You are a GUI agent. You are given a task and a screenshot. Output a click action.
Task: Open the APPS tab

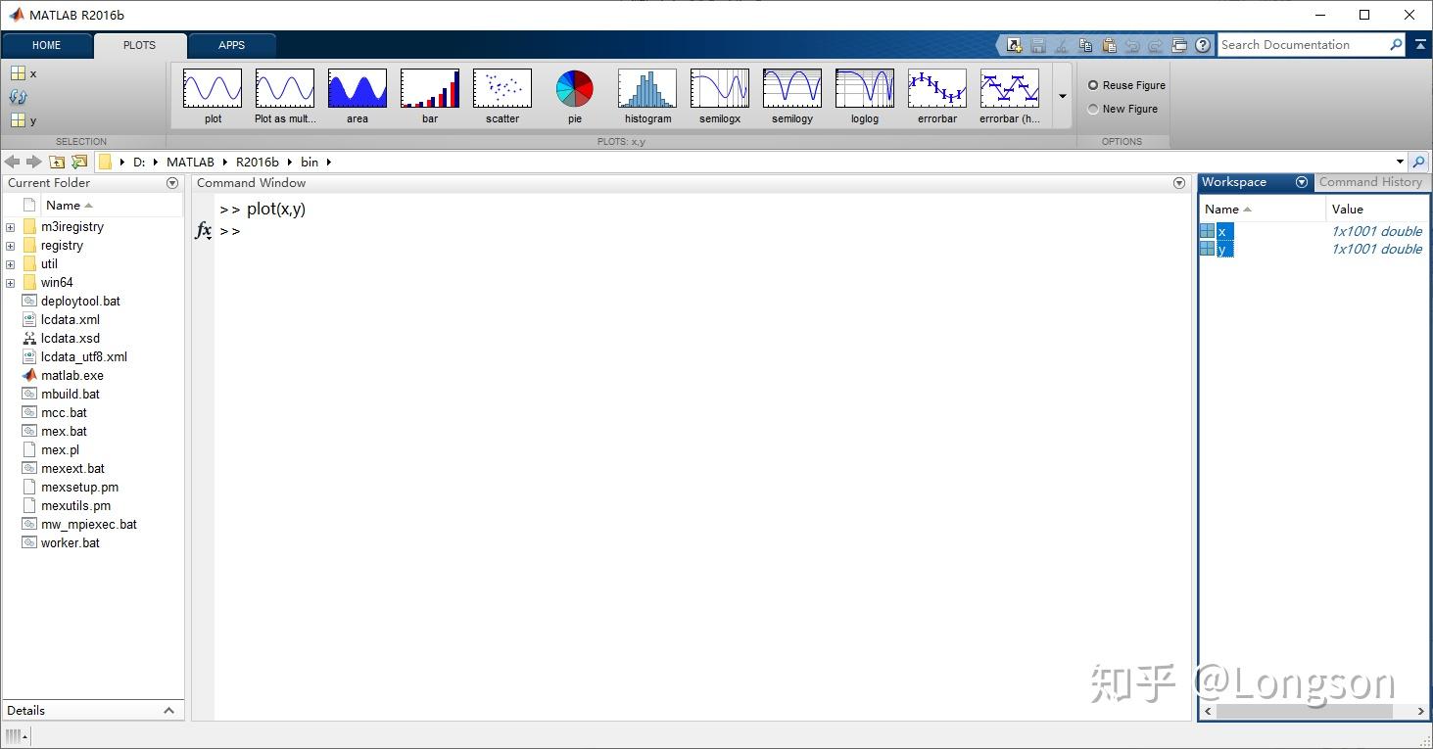232,45
